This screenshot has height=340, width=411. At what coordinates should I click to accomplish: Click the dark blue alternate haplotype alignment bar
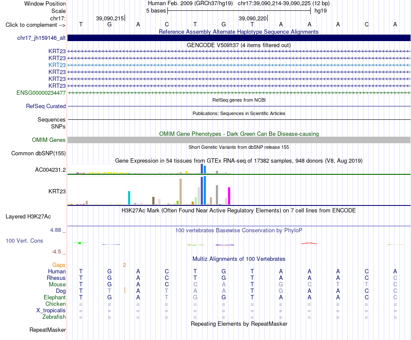click(239, 38)
